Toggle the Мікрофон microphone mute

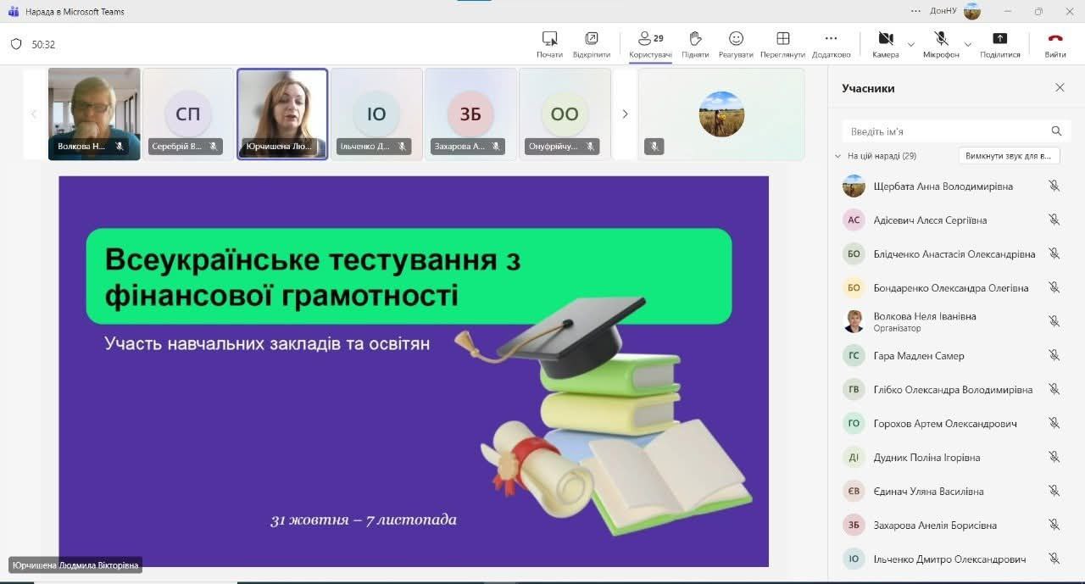tap(941, 40)
